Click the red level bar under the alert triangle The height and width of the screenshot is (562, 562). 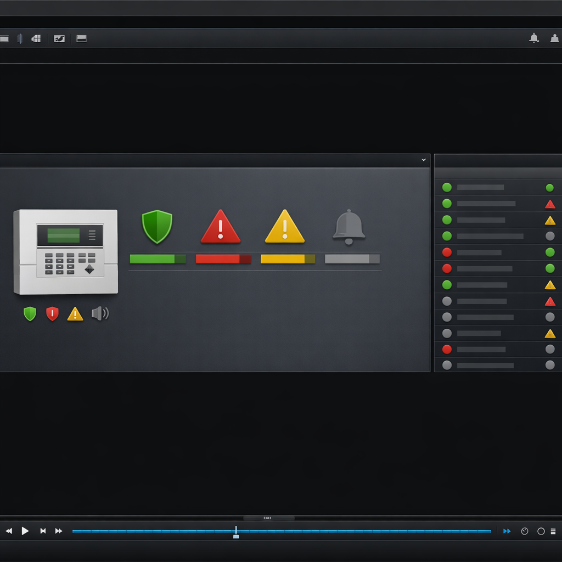coord(223,259)
